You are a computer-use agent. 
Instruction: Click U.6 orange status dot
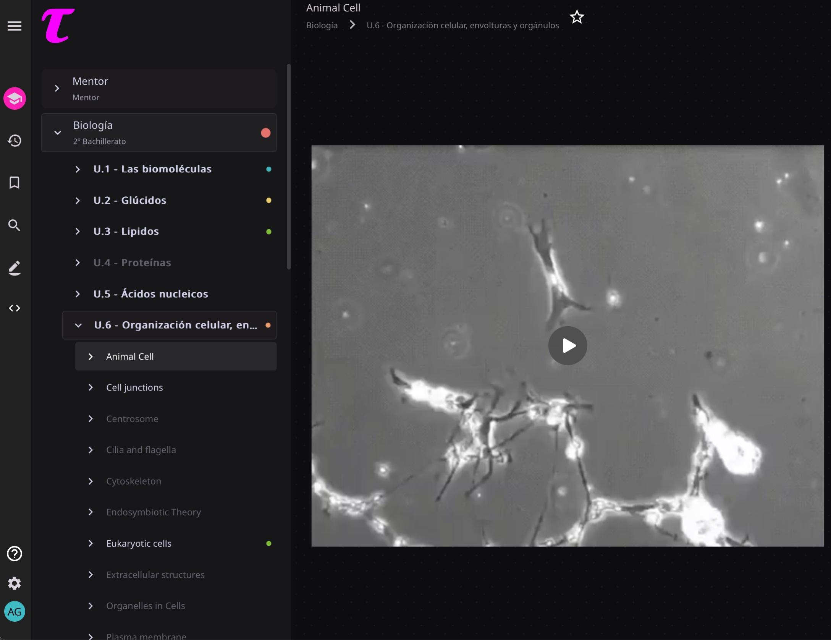(268, 325)
